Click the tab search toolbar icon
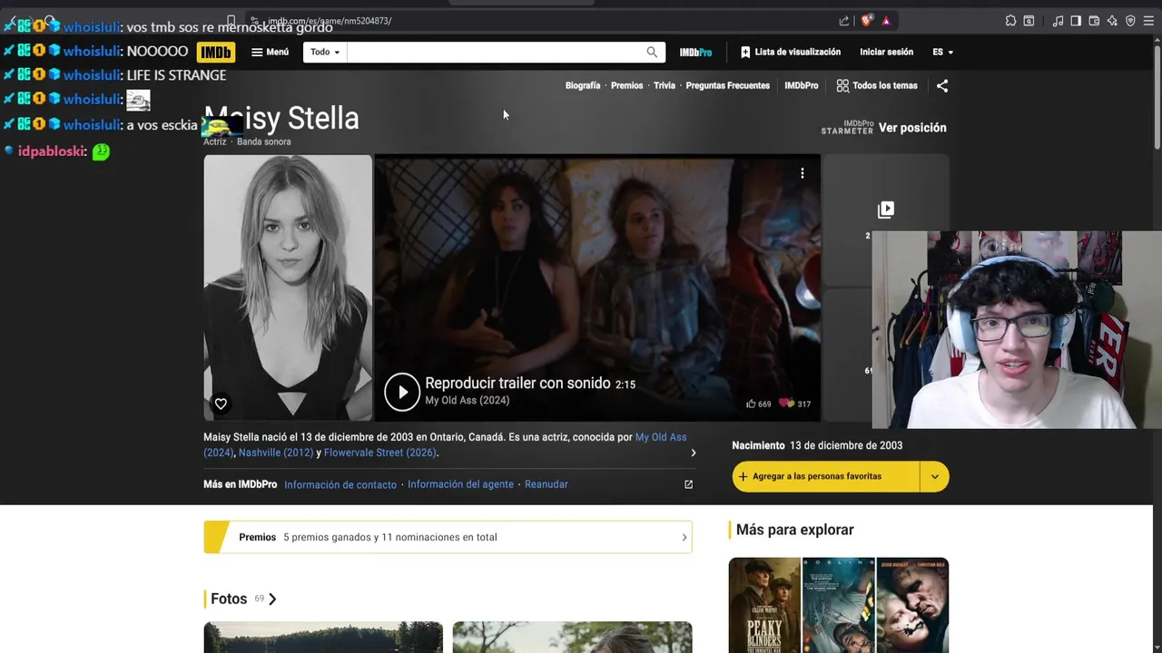Screen dimensions: 1162x653 1029,21
